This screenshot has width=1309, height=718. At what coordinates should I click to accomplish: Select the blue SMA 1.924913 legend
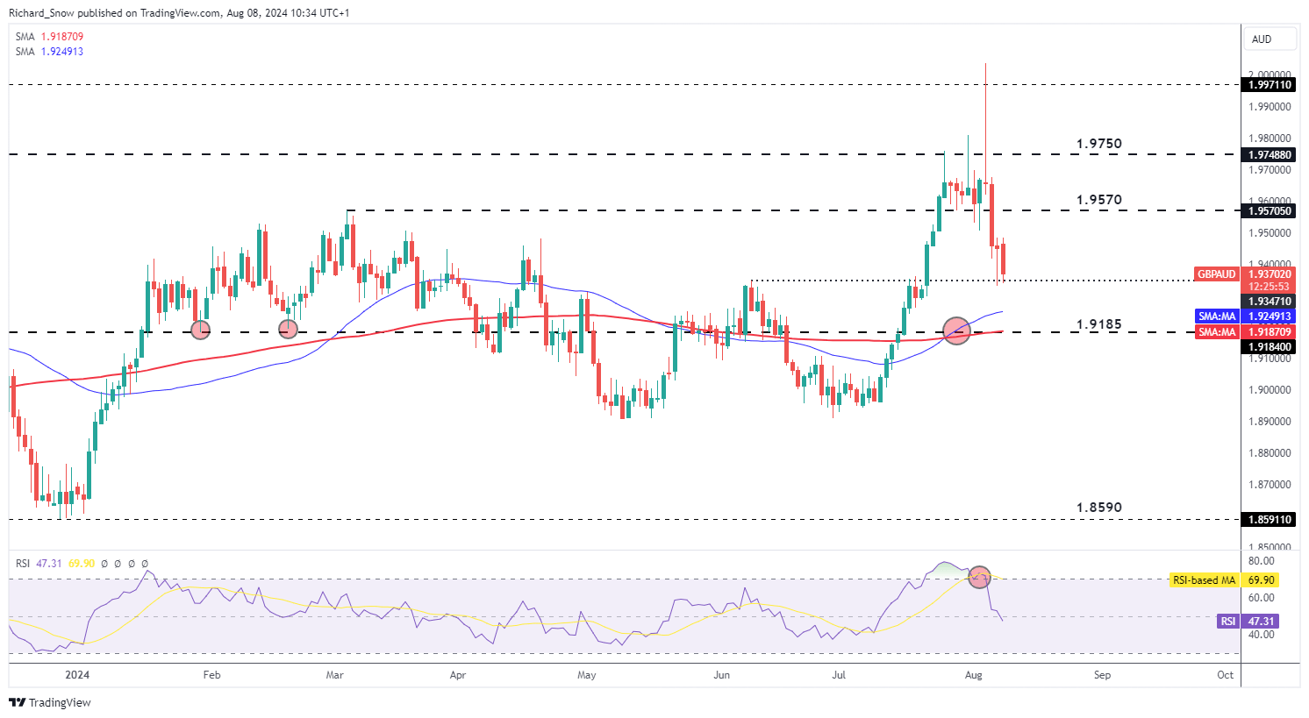point(50,52)
